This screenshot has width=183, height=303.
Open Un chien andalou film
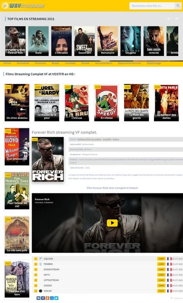click(x=17, y=103)
